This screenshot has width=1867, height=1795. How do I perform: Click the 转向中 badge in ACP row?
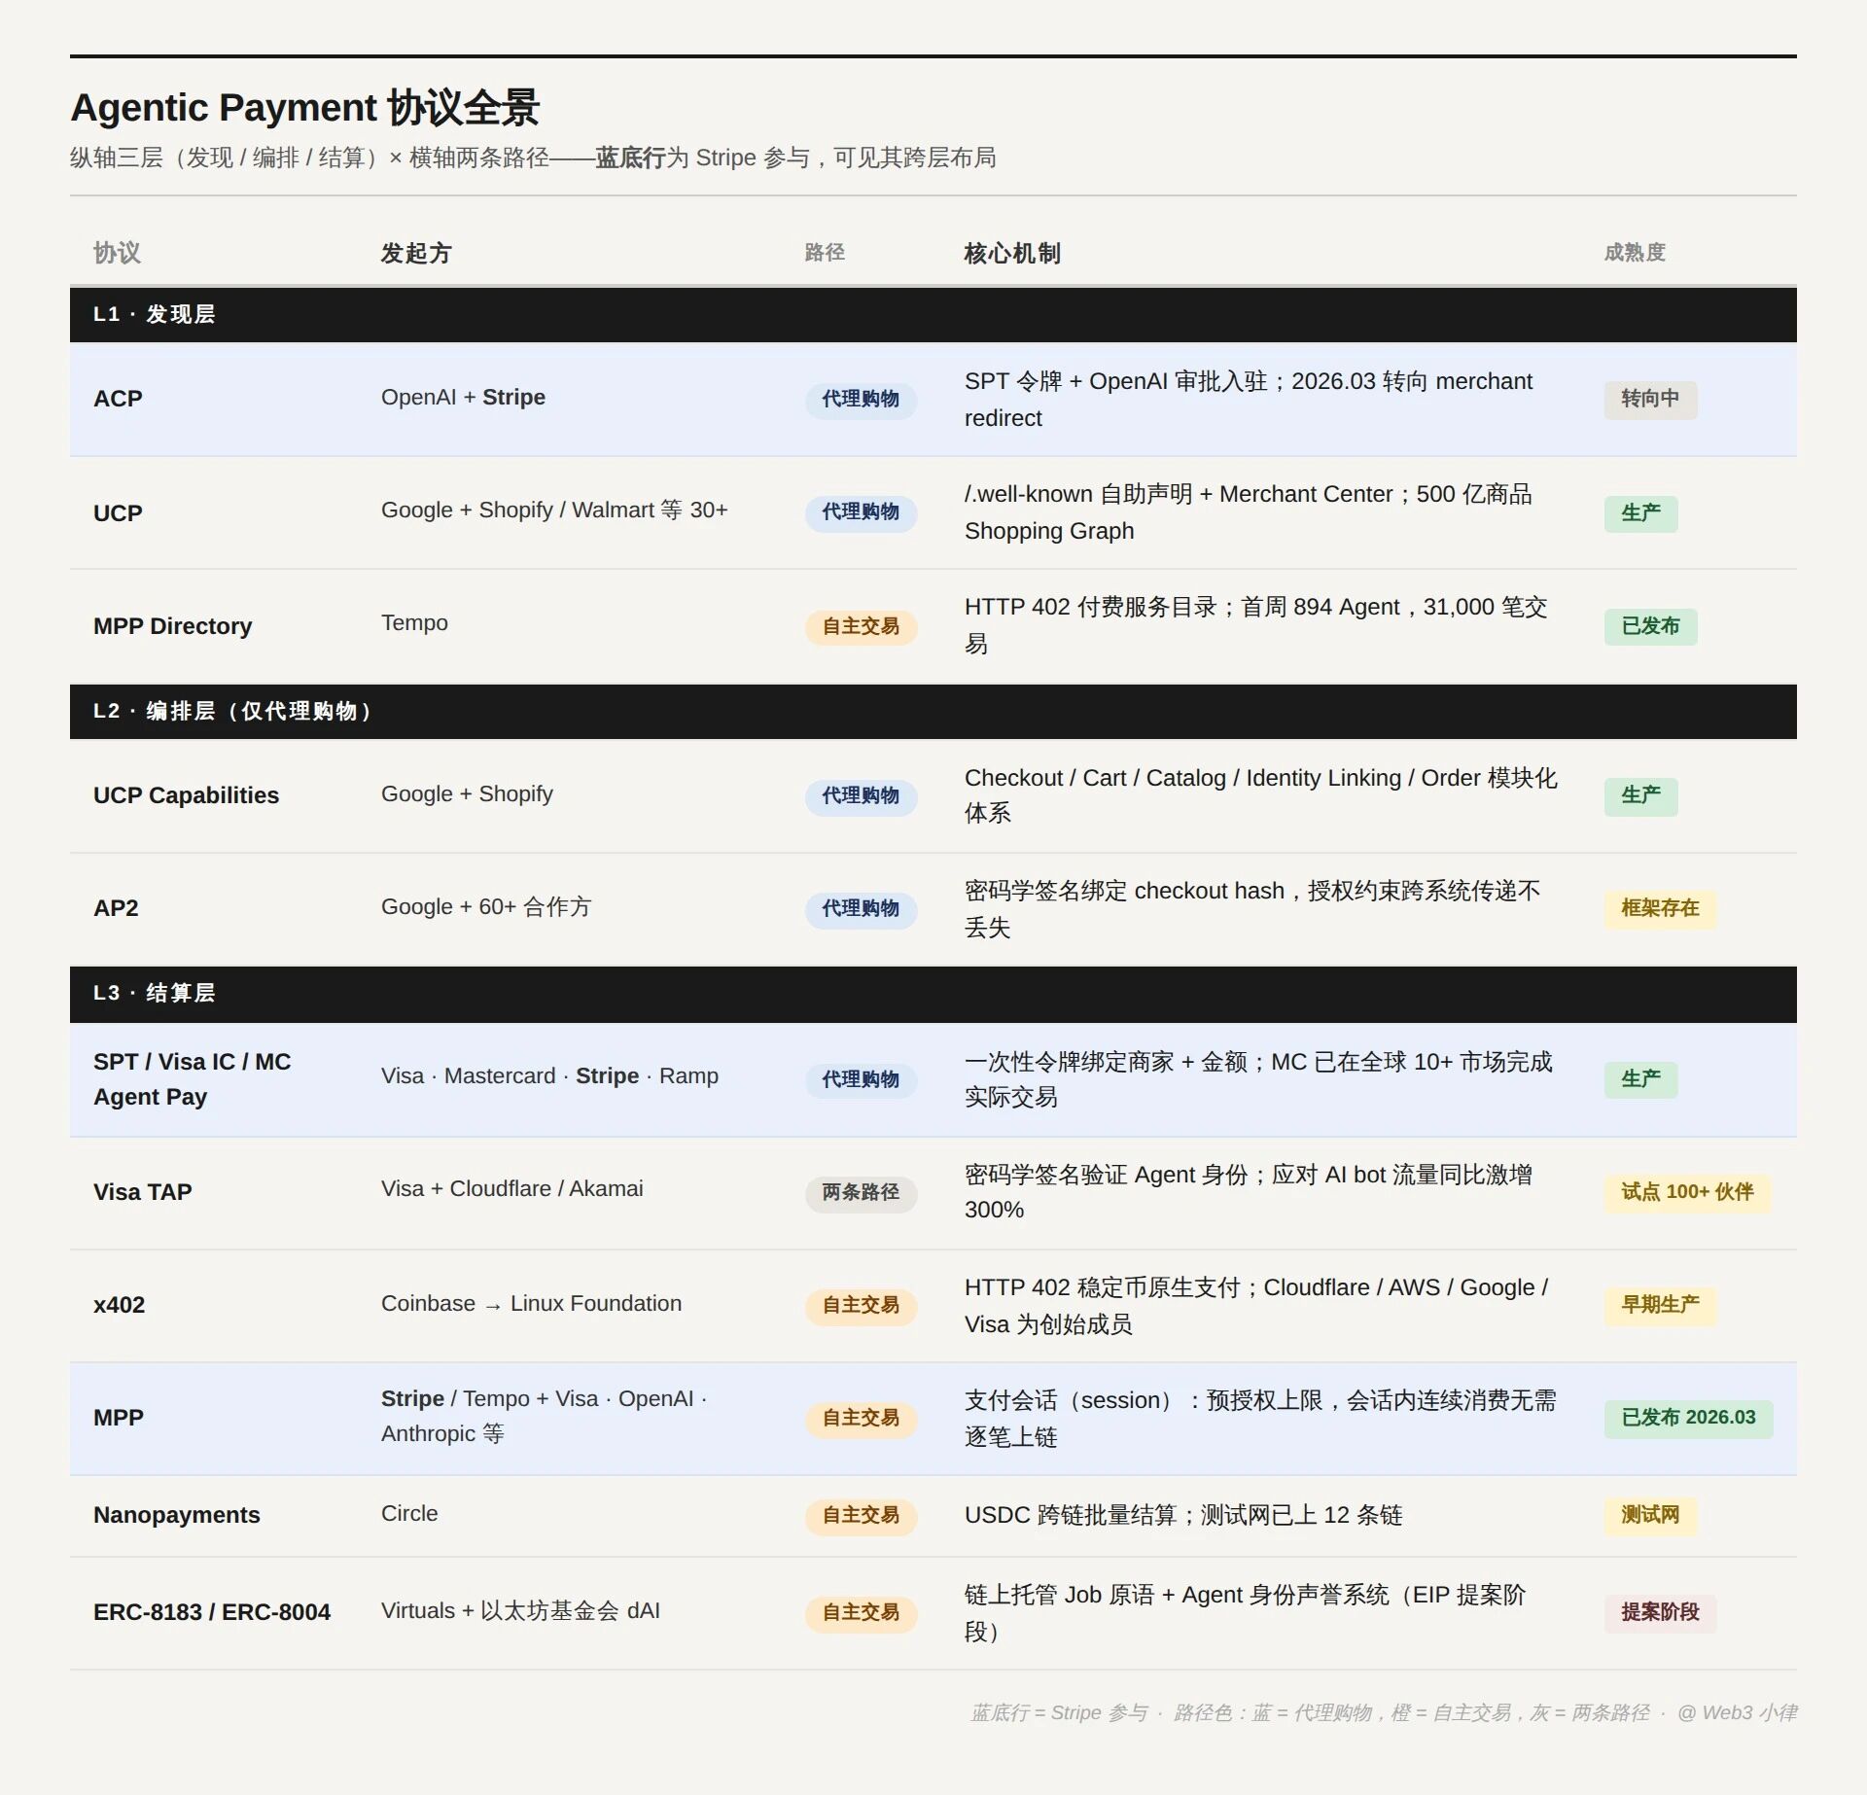(x=1649, y=399)
